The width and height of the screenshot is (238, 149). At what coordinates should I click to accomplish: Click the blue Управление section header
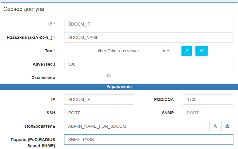pyautogui.click(x=119, y=87)
